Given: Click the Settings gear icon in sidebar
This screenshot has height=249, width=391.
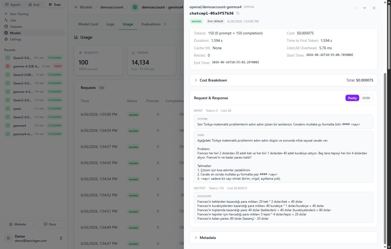Looking at the screenshot, I should point(6,39).
